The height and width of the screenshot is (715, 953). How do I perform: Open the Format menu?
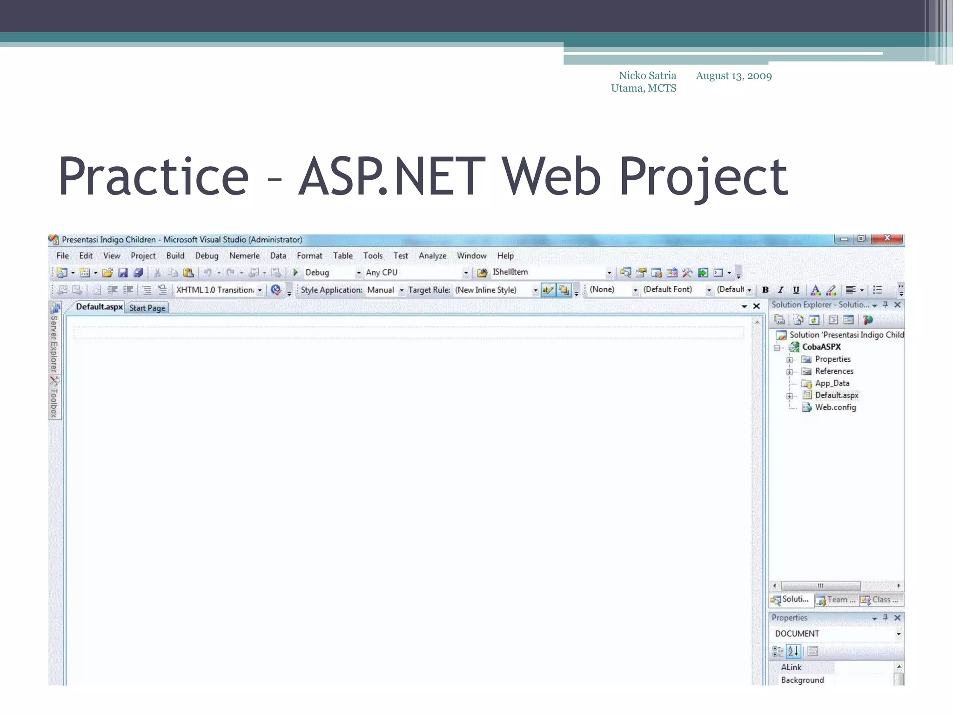pos(309,256)
